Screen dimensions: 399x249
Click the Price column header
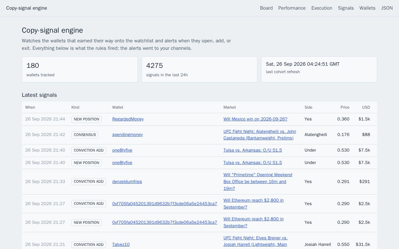tap(345, 107)
